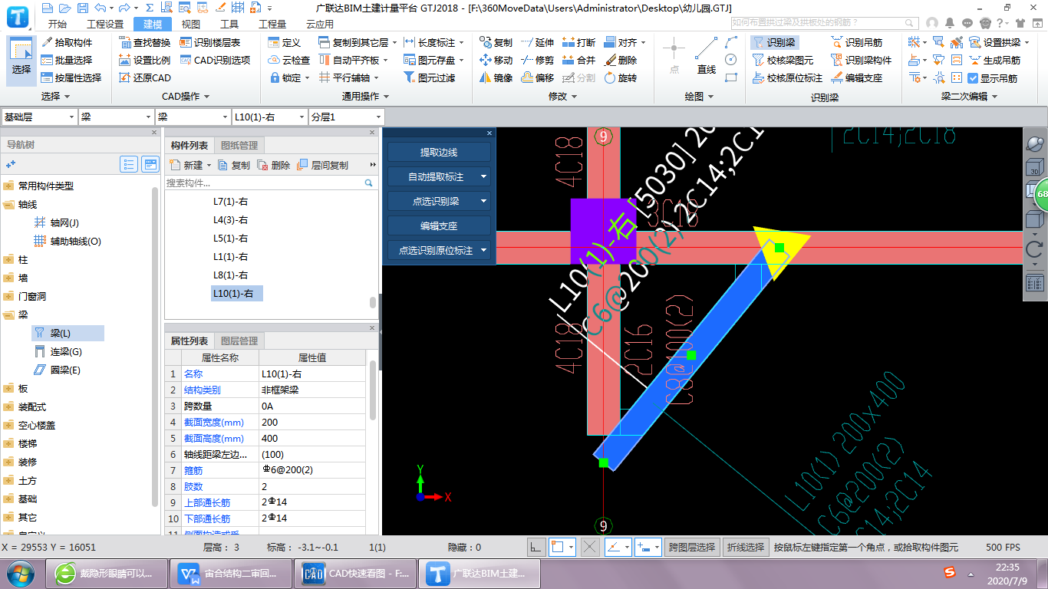Click 编辑支座 button in floating panel
1048x589 pixels.
tap(439, 225)
